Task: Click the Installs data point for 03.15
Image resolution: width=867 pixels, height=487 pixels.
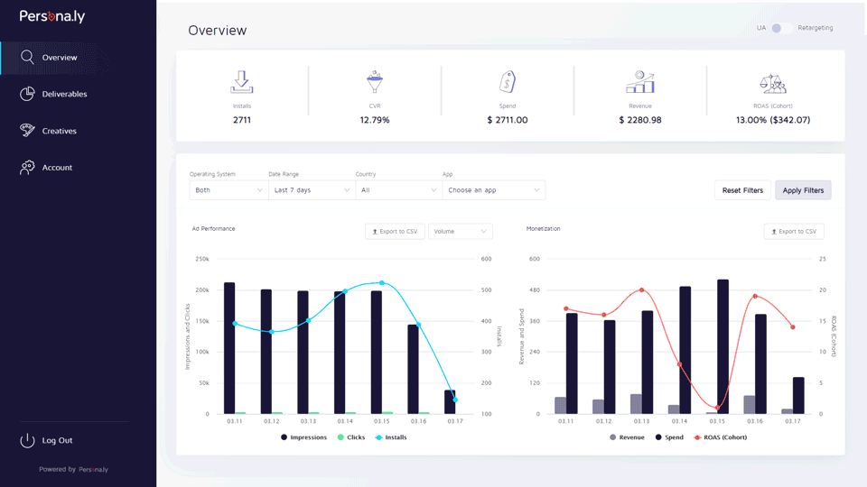Action: coord(381,283)
